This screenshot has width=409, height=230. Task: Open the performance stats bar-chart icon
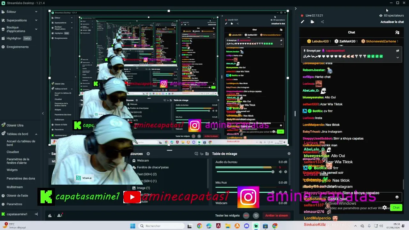[50, 216]
